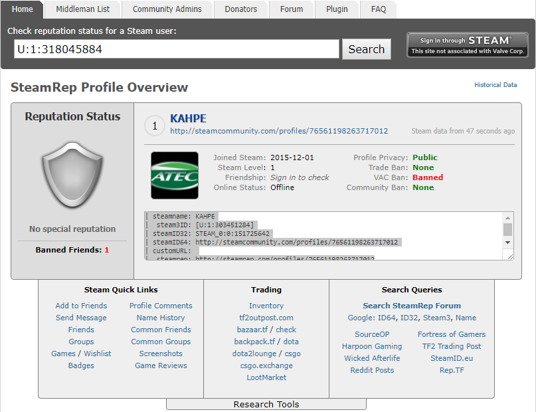Sign in through Steam button
The image size is (536, 412).
tap(468, 45)
